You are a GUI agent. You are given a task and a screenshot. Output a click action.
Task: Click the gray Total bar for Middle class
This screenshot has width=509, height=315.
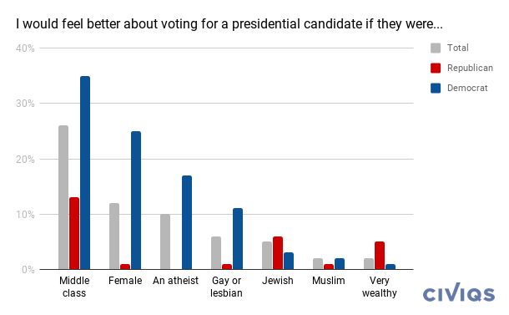pyautogui.click(x=63, y=197)
